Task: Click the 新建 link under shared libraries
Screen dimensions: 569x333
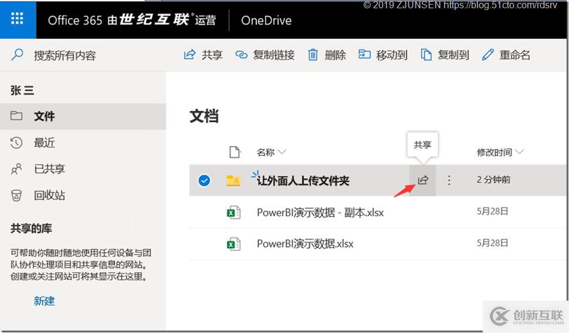Action: tap(44, 301)
